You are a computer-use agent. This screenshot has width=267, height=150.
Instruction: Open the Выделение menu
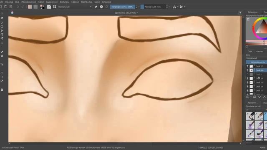coord(52,2)
